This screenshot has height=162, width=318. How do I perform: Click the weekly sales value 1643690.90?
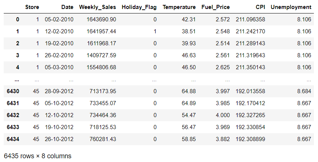tap(101, 19)
